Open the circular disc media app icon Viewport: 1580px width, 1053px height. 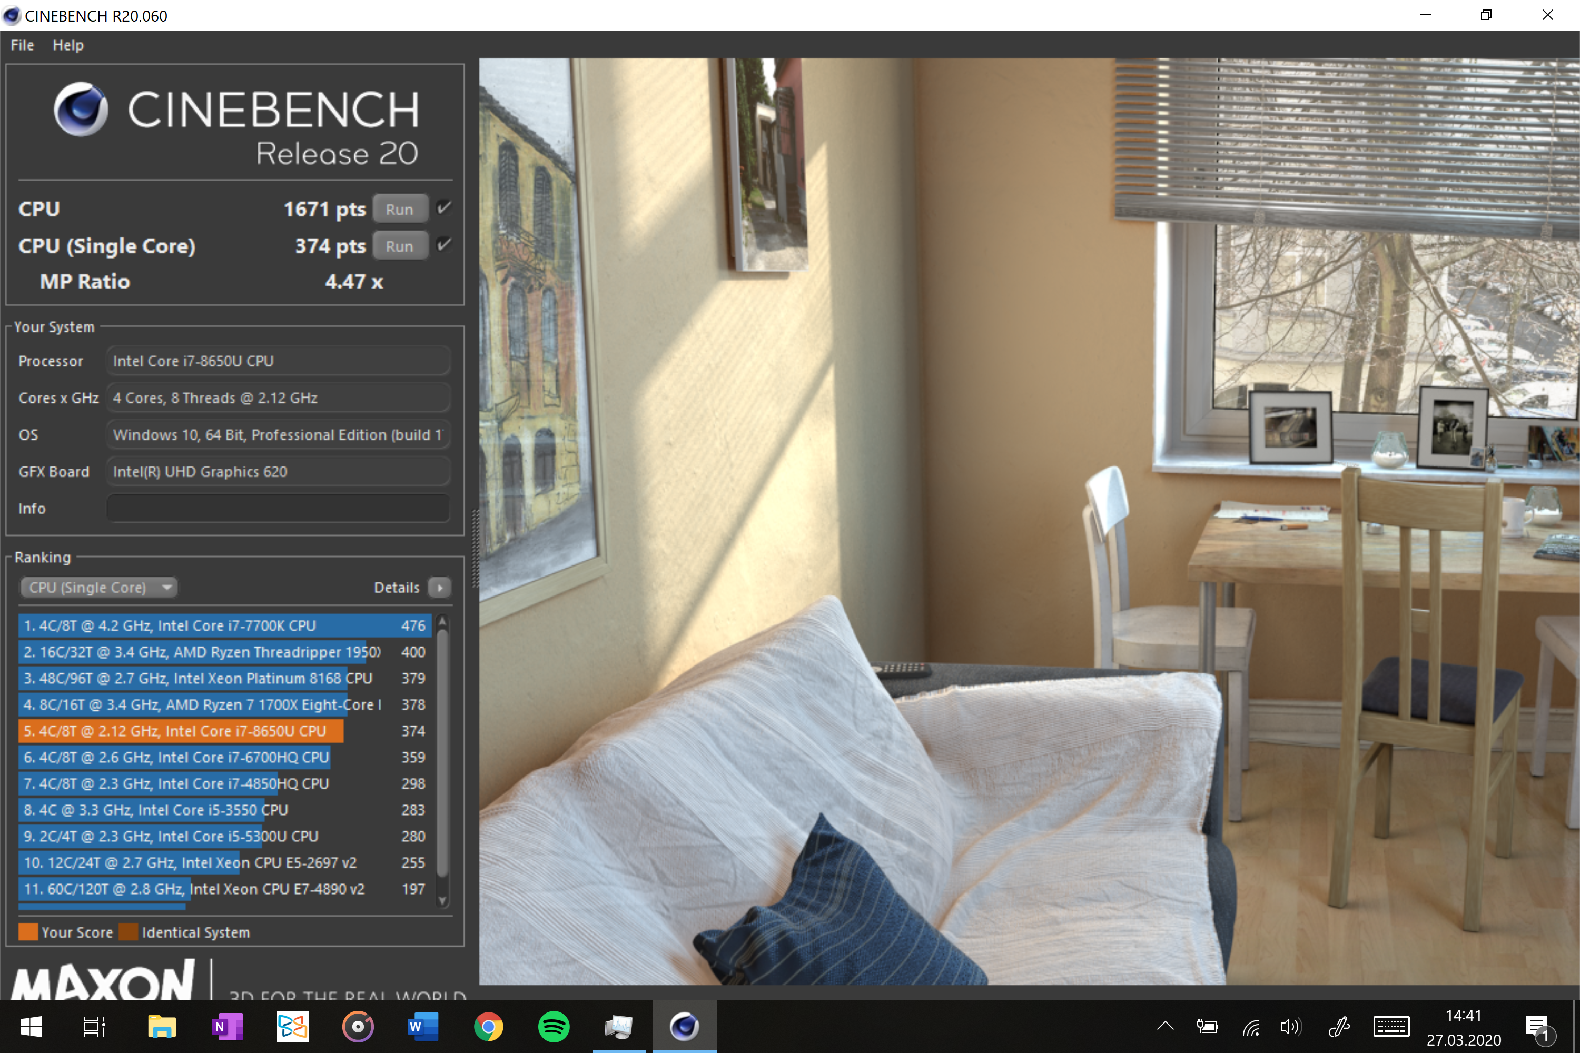(358, 1026)
